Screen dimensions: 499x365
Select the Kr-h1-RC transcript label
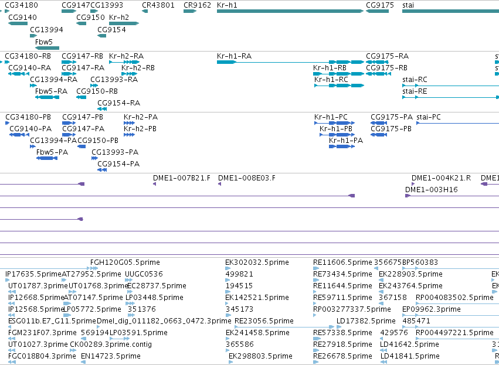(x=331, y=80)
